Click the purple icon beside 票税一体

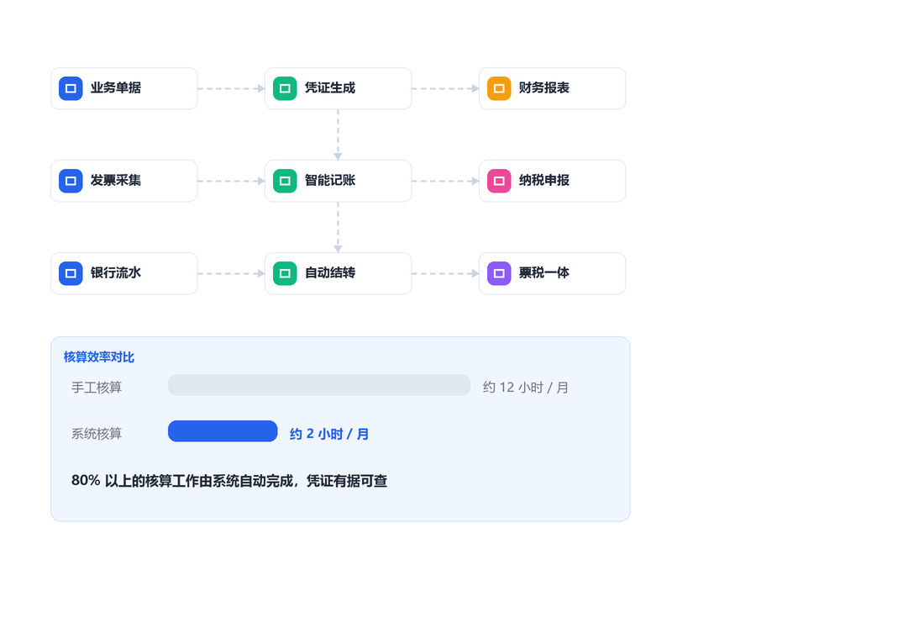click(499, 274)
